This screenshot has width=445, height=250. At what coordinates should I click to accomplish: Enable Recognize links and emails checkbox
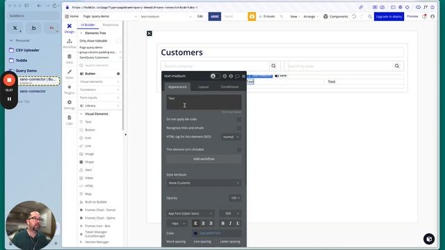coord(239,128)
